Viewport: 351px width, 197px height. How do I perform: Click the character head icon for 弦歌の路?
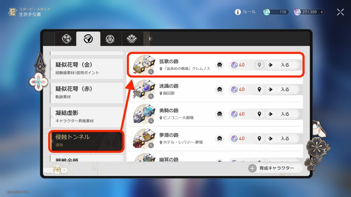tap(220, 65)
